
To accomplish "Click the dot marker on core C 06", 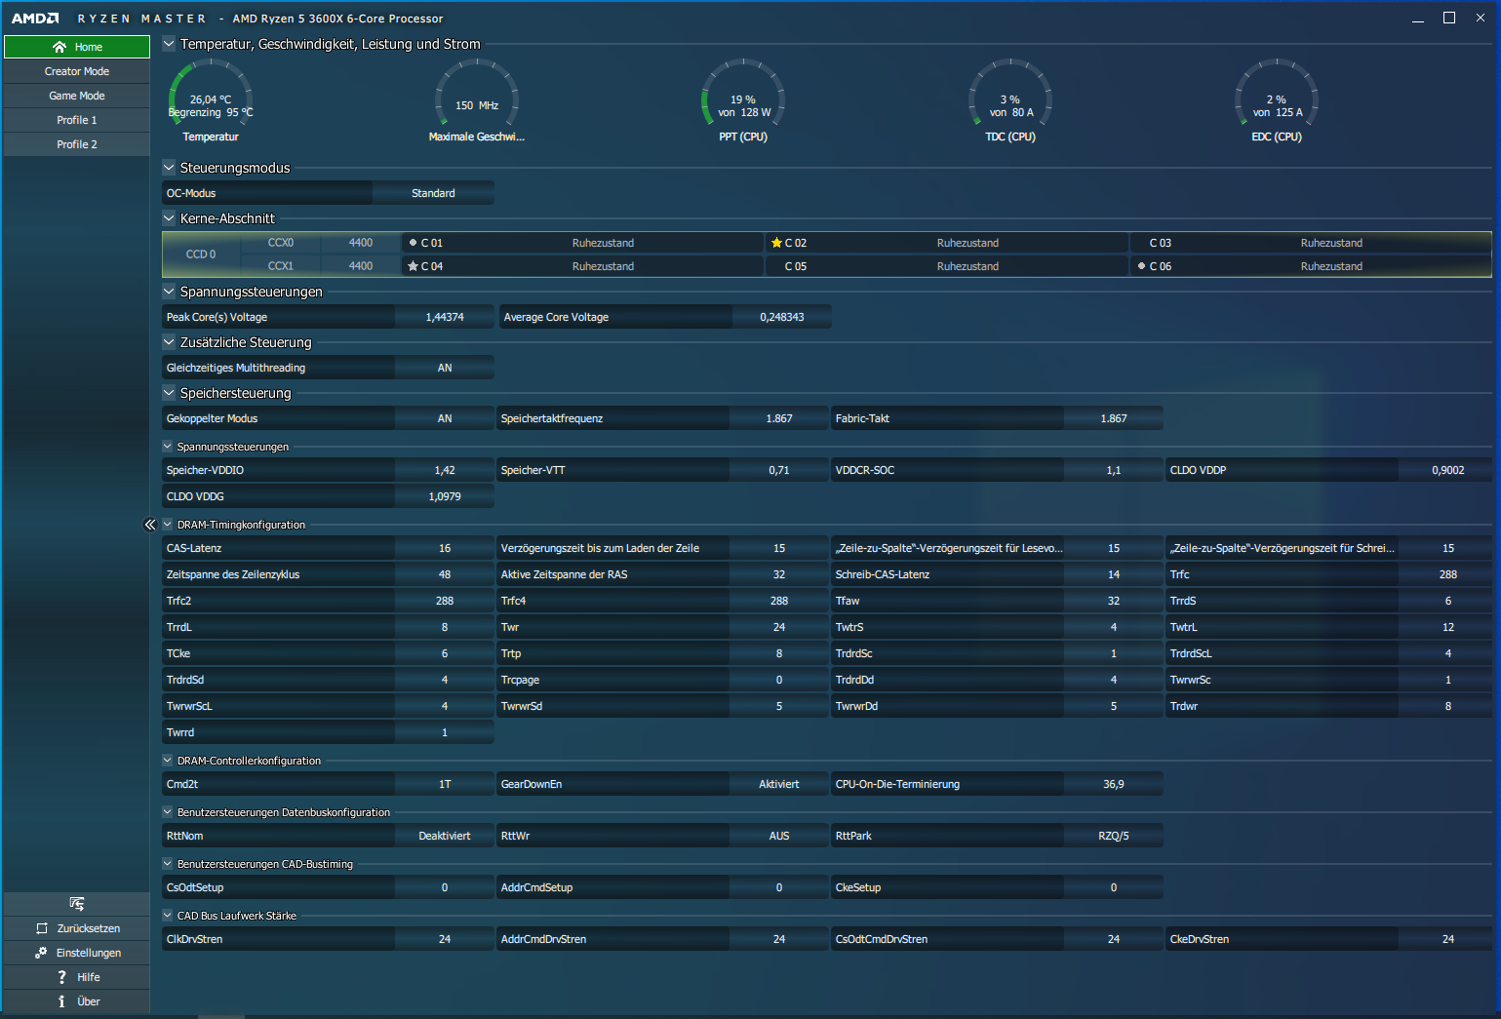I will (x=1141, y=266).
